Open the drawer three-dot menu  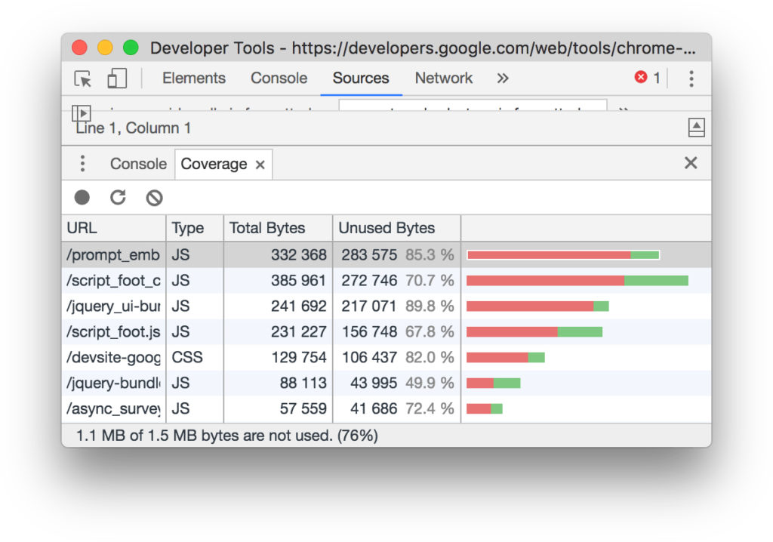[82, 163]
